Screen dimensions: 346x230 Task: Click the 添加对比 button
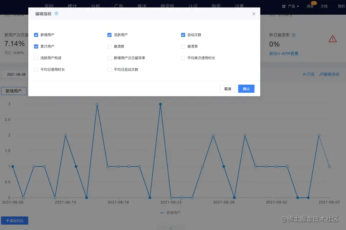pyautogui.click(x=15, y=221)
